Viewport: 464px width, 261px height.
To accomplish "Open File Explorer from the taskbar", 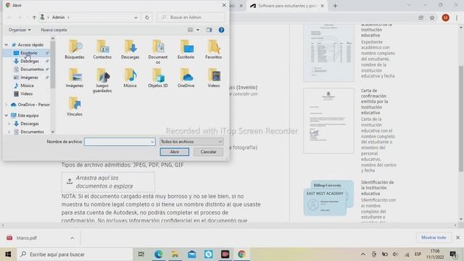I will [x=175, y=254].
